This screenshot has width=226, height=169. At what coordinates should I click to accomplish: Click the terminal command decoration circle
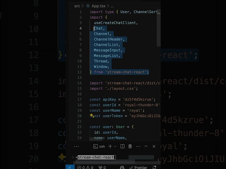coord(73,157)
